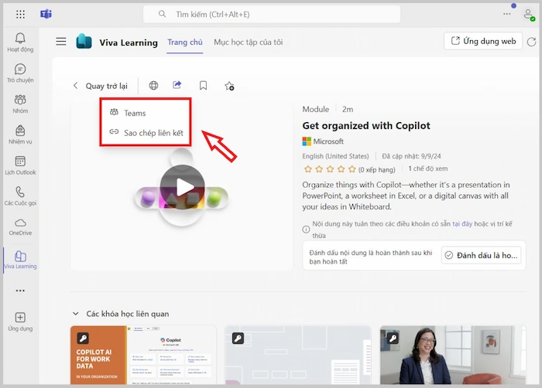This screenshot has width=542, height=388.
Task: Click the search box Tìm kiếm
Action: (x=272, y=14)
